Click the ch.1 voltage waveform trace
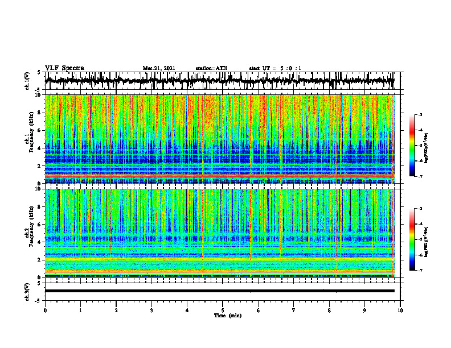451x348 pixels. point(219,81)
